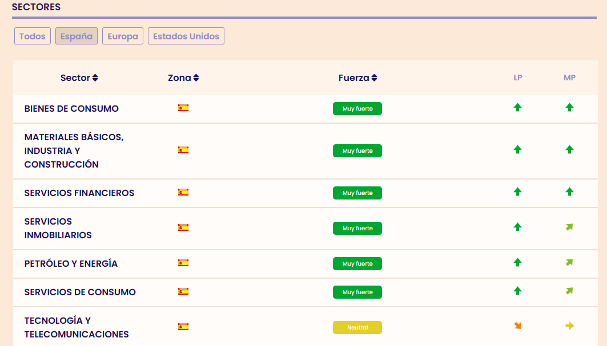
Task: Click the Neutral strength badge for Tecnología
Action: coord(357,328)
